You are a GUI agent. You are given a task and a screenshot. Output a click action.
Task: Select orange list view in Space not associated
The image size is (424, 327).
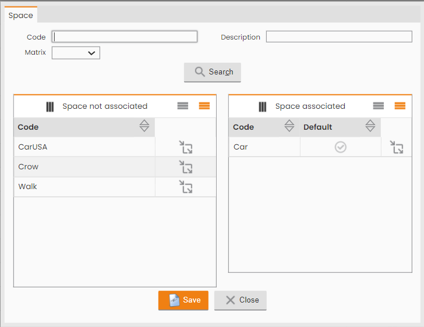(x=204, y=106)
